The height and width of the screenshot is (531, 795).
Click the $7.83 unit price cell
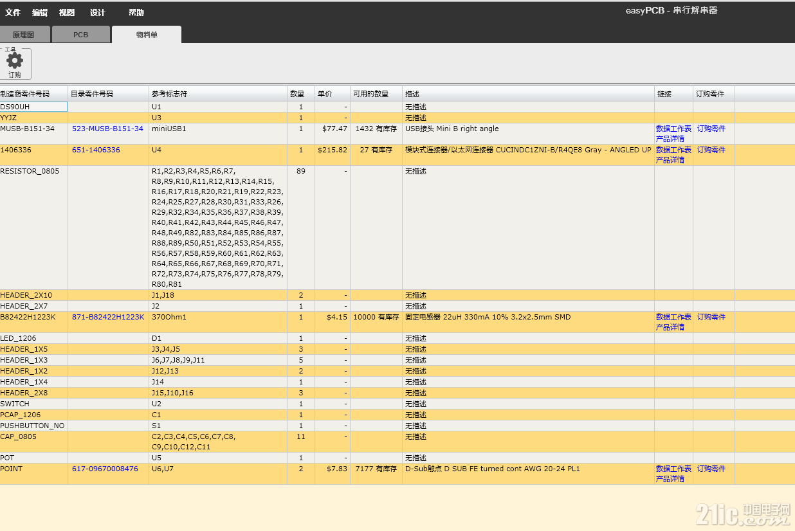[x=333, y=474]
